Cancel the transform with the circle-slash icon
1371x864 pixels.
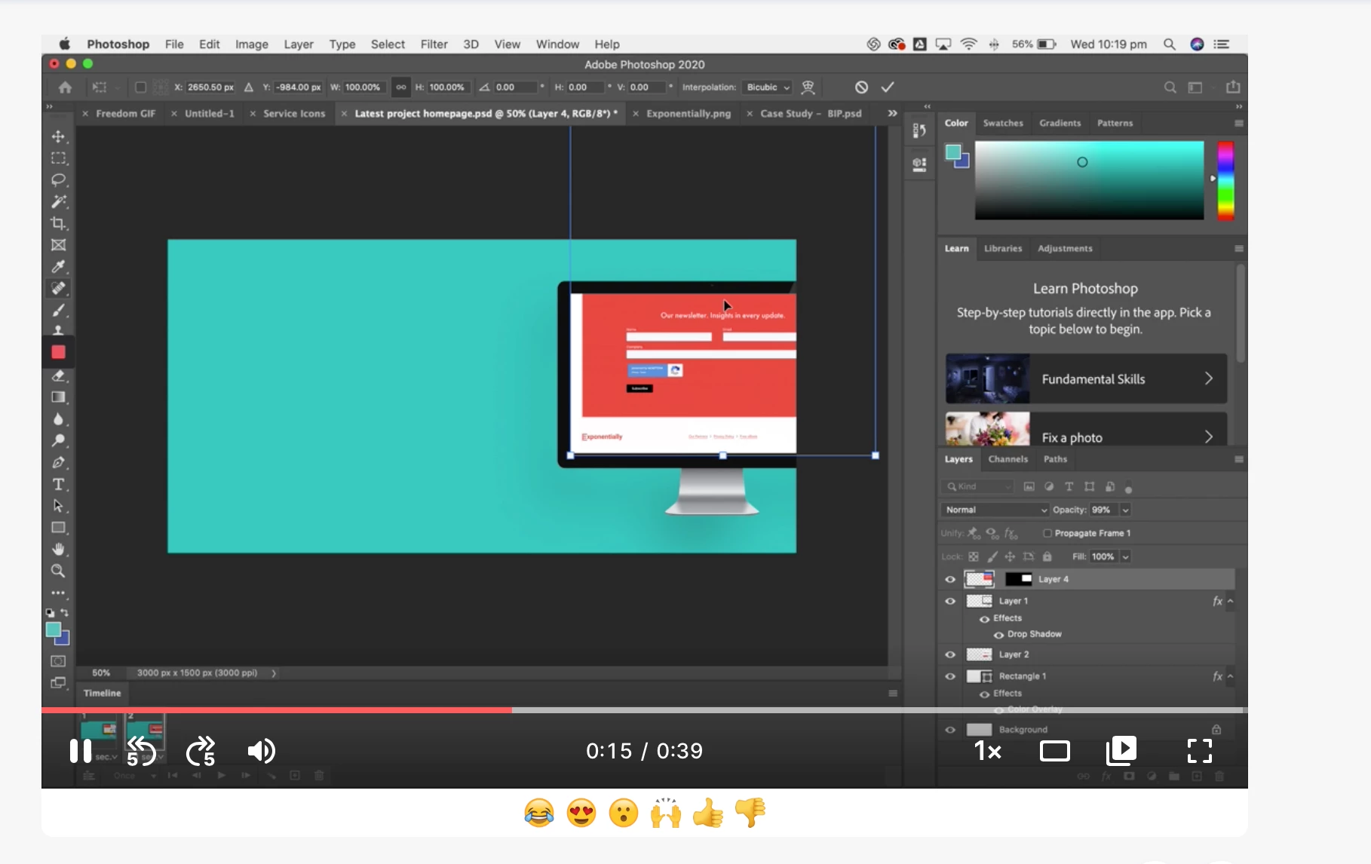[861, 87]
